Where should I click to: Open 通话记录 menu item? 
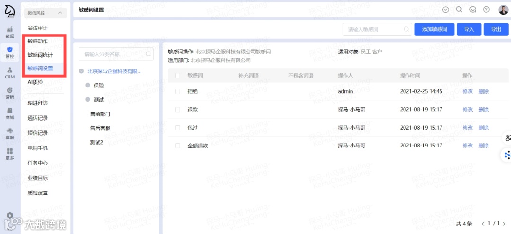click(38, 118)
